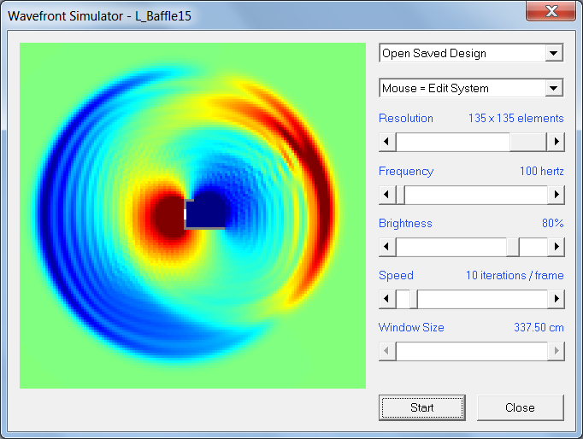Click Window Size left arrow
The height and width of the screenshot is (439, 583).
[x=387, y=351]
